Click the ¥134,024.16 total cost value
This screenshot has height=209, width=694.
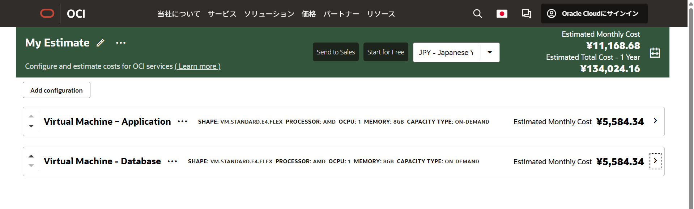coord(610,69)
